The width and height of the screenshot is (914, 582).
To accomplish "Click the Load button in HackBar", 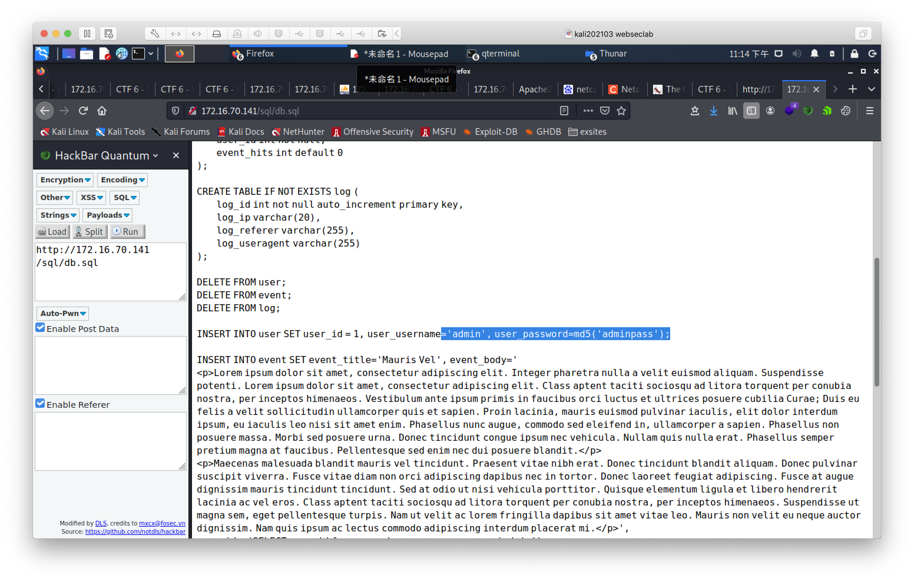I will pos(52,232).
